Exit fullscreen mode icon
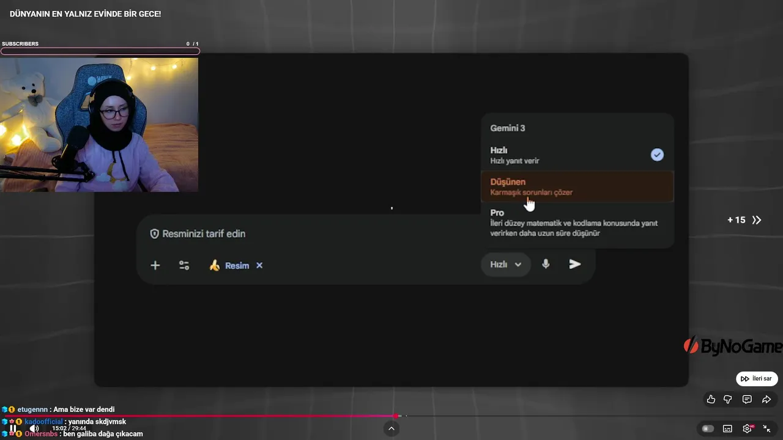The image size is (783, 440). [766, 428]
